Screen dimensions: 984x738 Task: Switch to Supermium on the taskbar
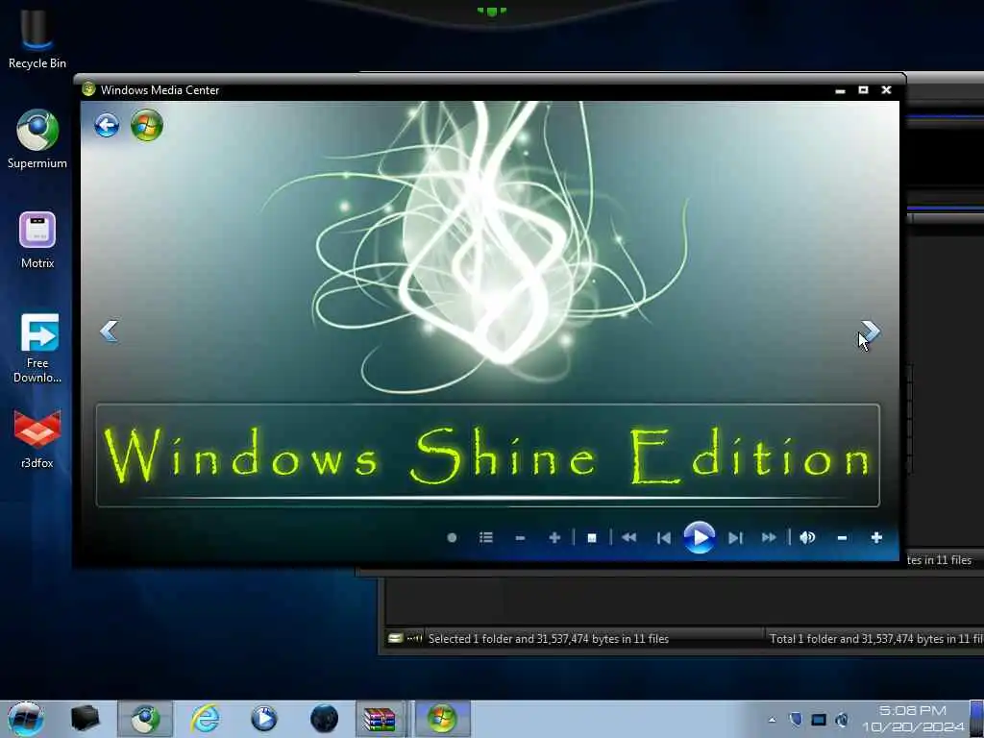tap(145, 719)
